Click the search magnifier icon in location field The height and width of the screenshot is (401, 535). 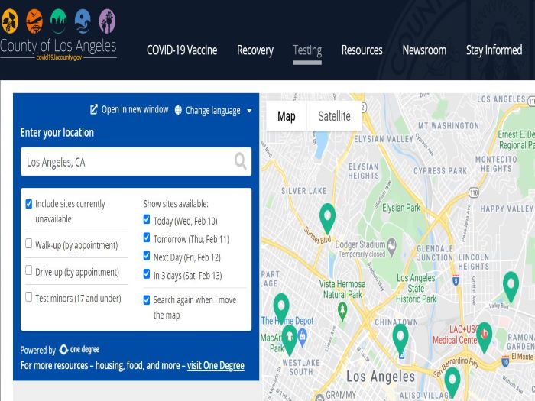click(240, 161)
